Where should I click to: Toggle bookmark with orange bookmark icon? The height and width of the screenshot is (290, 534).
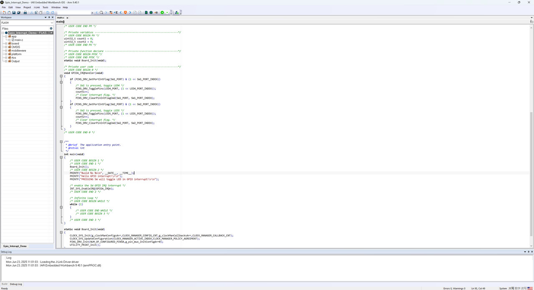[x=125, y=12]
